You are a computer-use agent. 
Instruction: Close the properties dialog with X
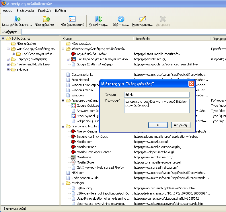[191, 84]
